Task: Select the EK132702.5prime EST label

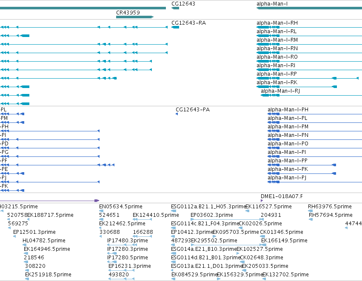Action: (x=285, y=275)
